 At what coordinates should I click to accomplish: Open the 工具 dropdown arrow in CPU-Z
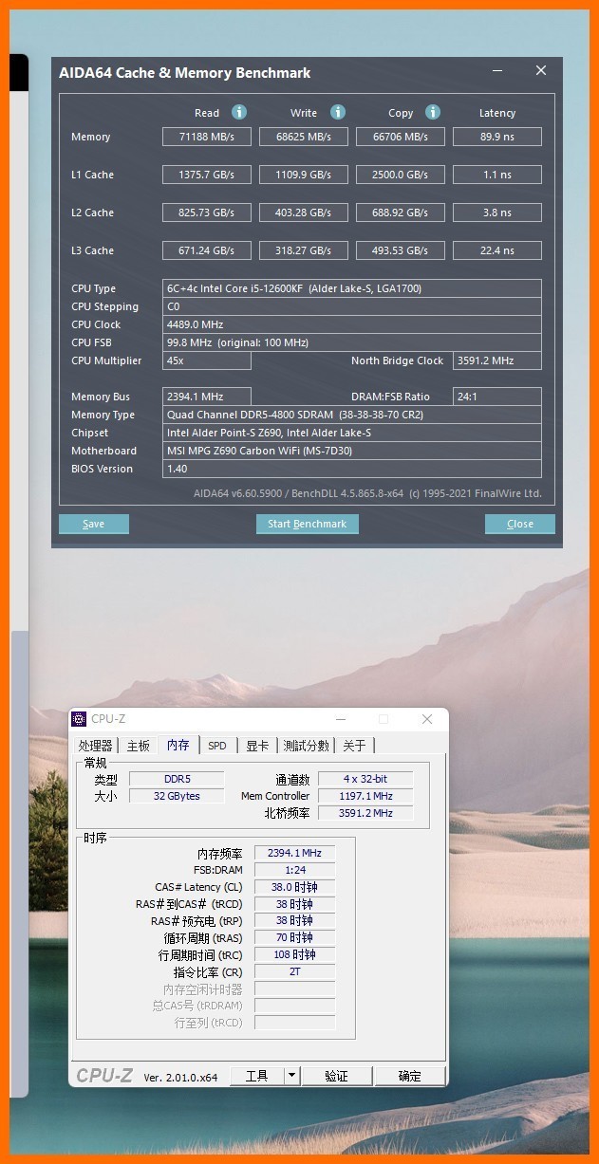[292, 1076]
